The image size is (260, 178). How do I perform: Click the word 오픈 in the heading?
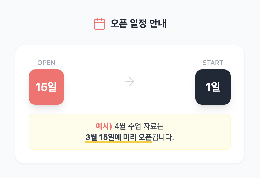119,24
